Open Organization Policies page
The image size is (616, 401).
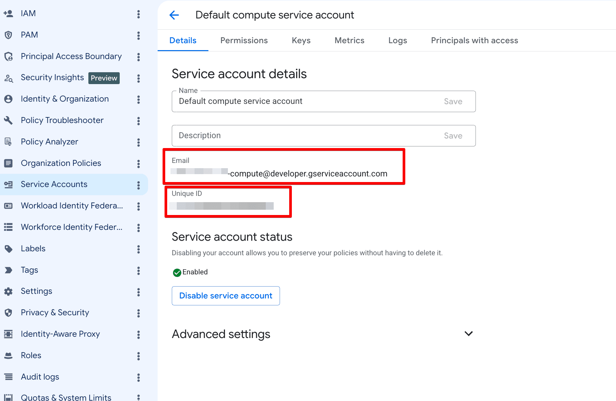click(x=61, y=163)
